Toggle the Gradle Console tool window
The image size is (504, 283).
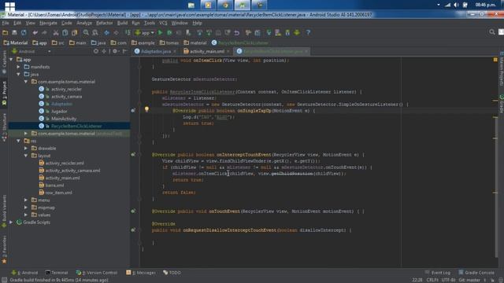pos(476,273)
